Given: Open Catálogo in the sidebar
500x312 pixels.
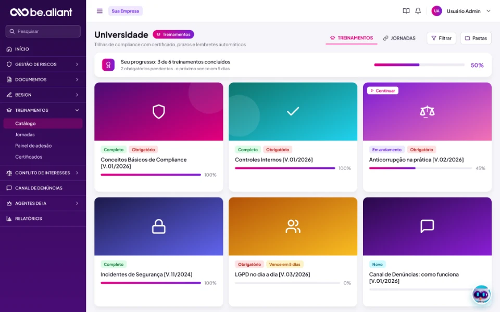Looking at the screenshot, I should [43, 124].
